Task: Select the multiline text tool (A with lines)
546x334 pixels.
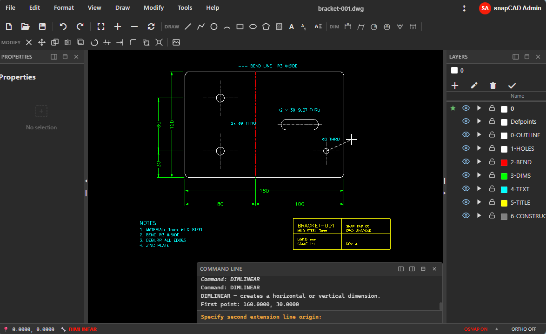Action: pyautogui.click(x=318, y=27)
